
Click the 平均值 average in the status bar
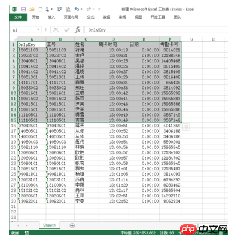(138, 233)
